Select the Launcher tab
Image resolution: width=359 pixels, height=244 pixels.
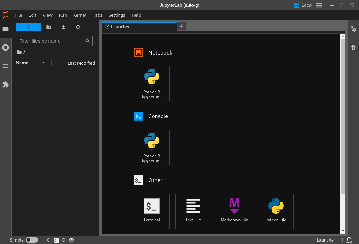click(140, 27)
